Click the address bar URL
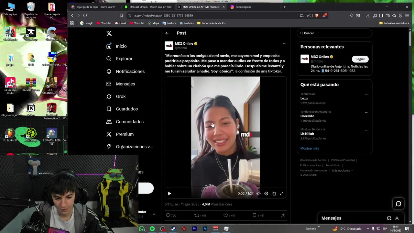This screenshot has width=414, height=233. 164,16
